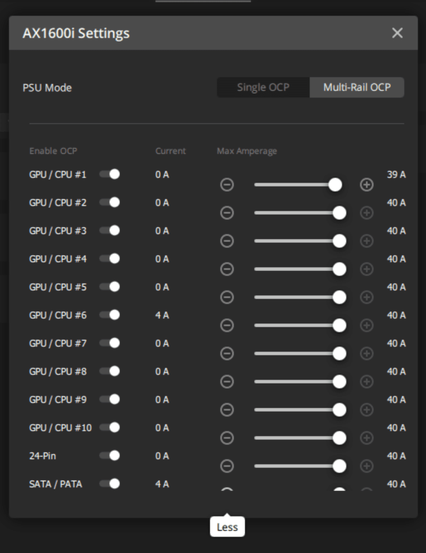Click the GPU / CPU #10 amperage slider handle
426x553 pixels.
click(339, 438)
